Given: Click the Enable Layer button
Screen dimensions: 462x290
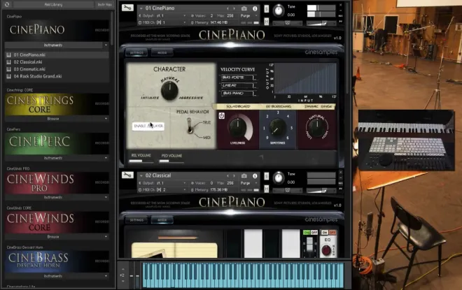Looking at the screenshot, I should pos(148,126).
